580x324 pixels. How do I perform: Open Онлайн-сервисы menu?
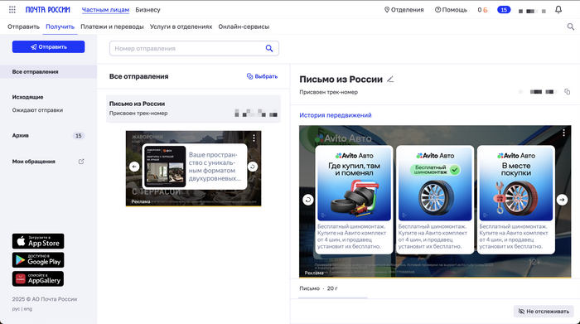click(x=244, y=27)
